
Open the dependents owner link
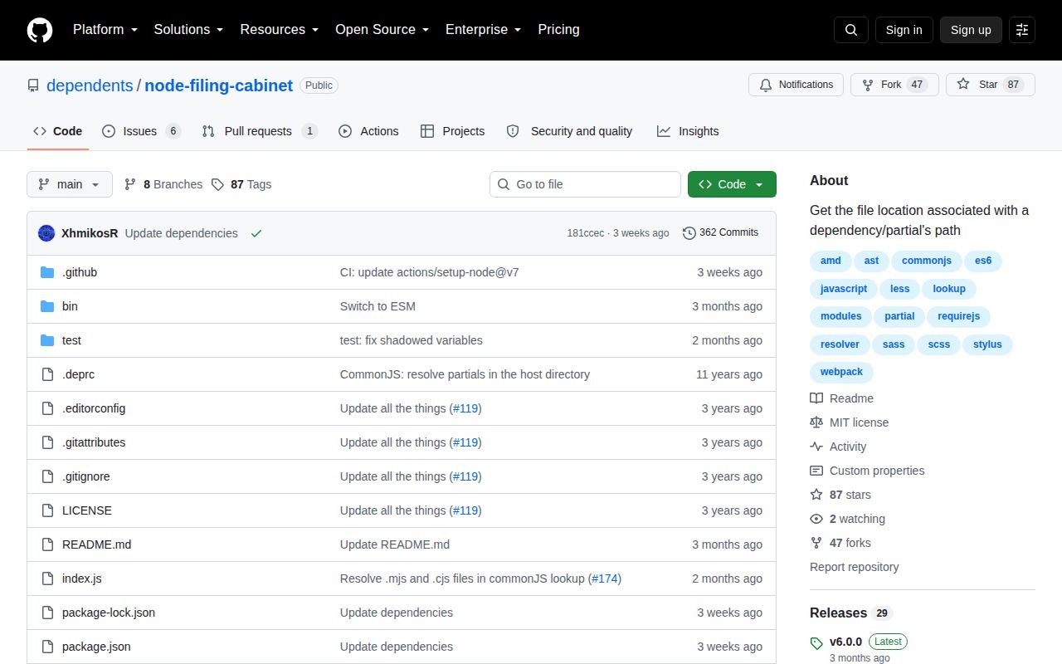pyautogui.click(x=90, y=85)
